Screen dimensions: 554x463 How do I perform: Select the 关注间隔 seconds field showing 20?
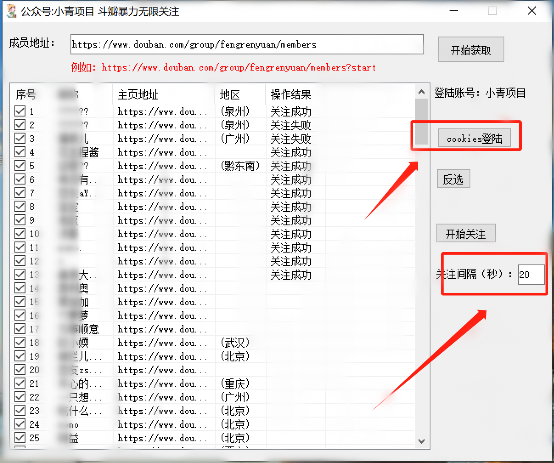pos(531,274)
